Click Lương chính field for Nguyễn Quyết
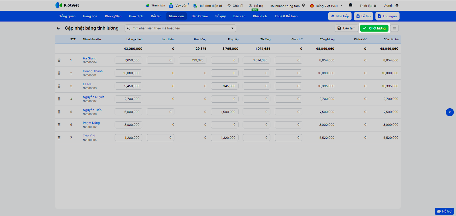The width and height of the screenshot is (456, 216). [x=129, y=99]
